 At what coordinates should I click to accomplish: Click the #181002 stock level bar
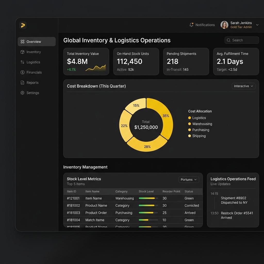148,205
